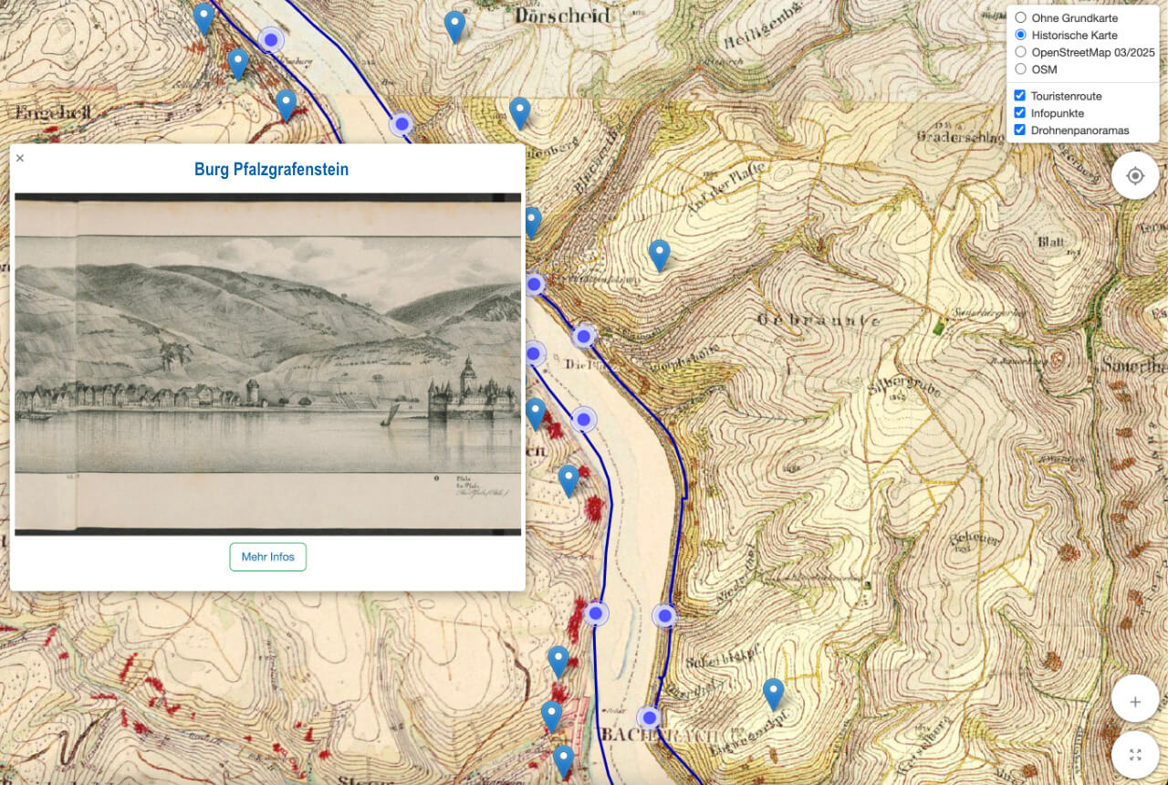Select the OSM radio button
The width and height of the screenshot is (1168, 785).
(x=1021, y=69)
